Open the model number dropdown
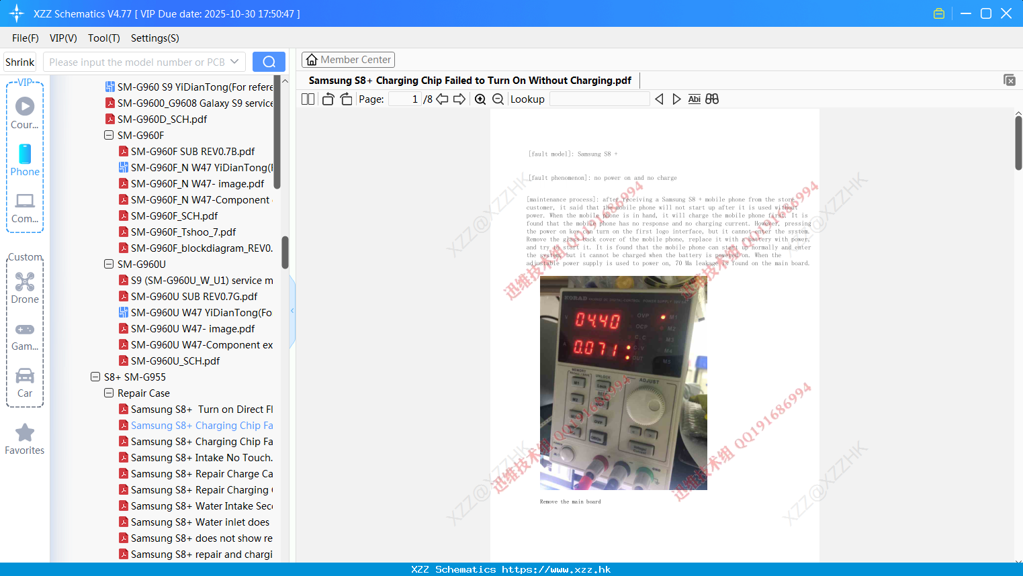Viewport: 1023px width, 576px height. (234, 62)
